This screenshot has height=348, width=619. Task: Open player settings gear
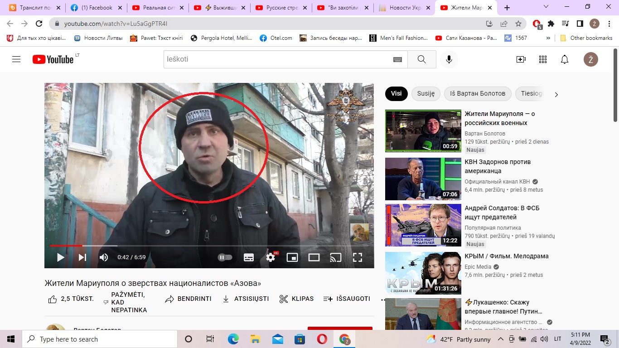(x=271, y=257)
